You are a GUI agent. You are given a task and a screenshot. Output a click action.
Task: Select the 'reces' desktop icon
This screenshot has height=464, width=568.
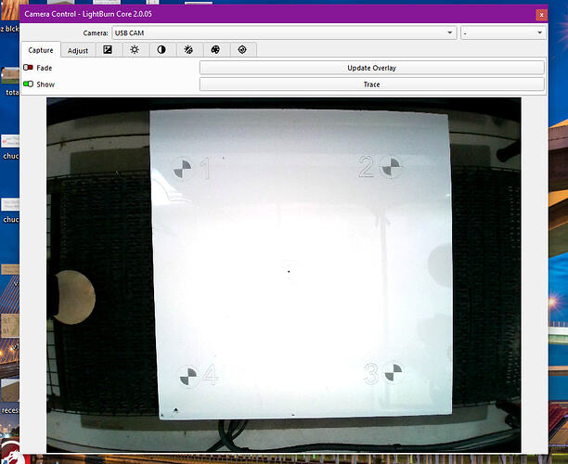[x=10, y=398]
